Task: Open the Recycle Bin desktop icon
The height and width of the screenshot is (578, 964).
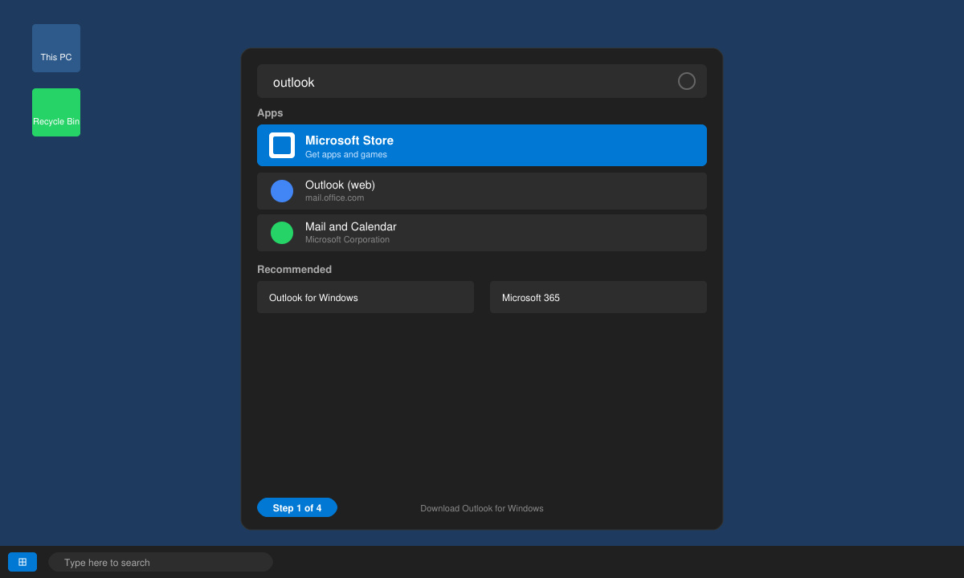Action: click(56, 112)
